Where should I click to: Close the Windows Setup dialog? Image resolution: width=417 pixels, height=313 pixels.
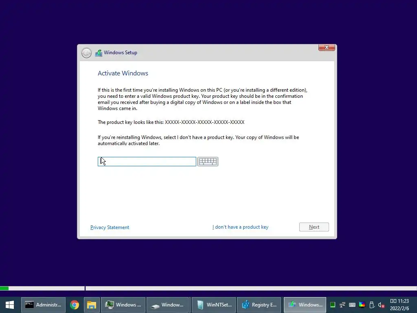pos(327,47)
